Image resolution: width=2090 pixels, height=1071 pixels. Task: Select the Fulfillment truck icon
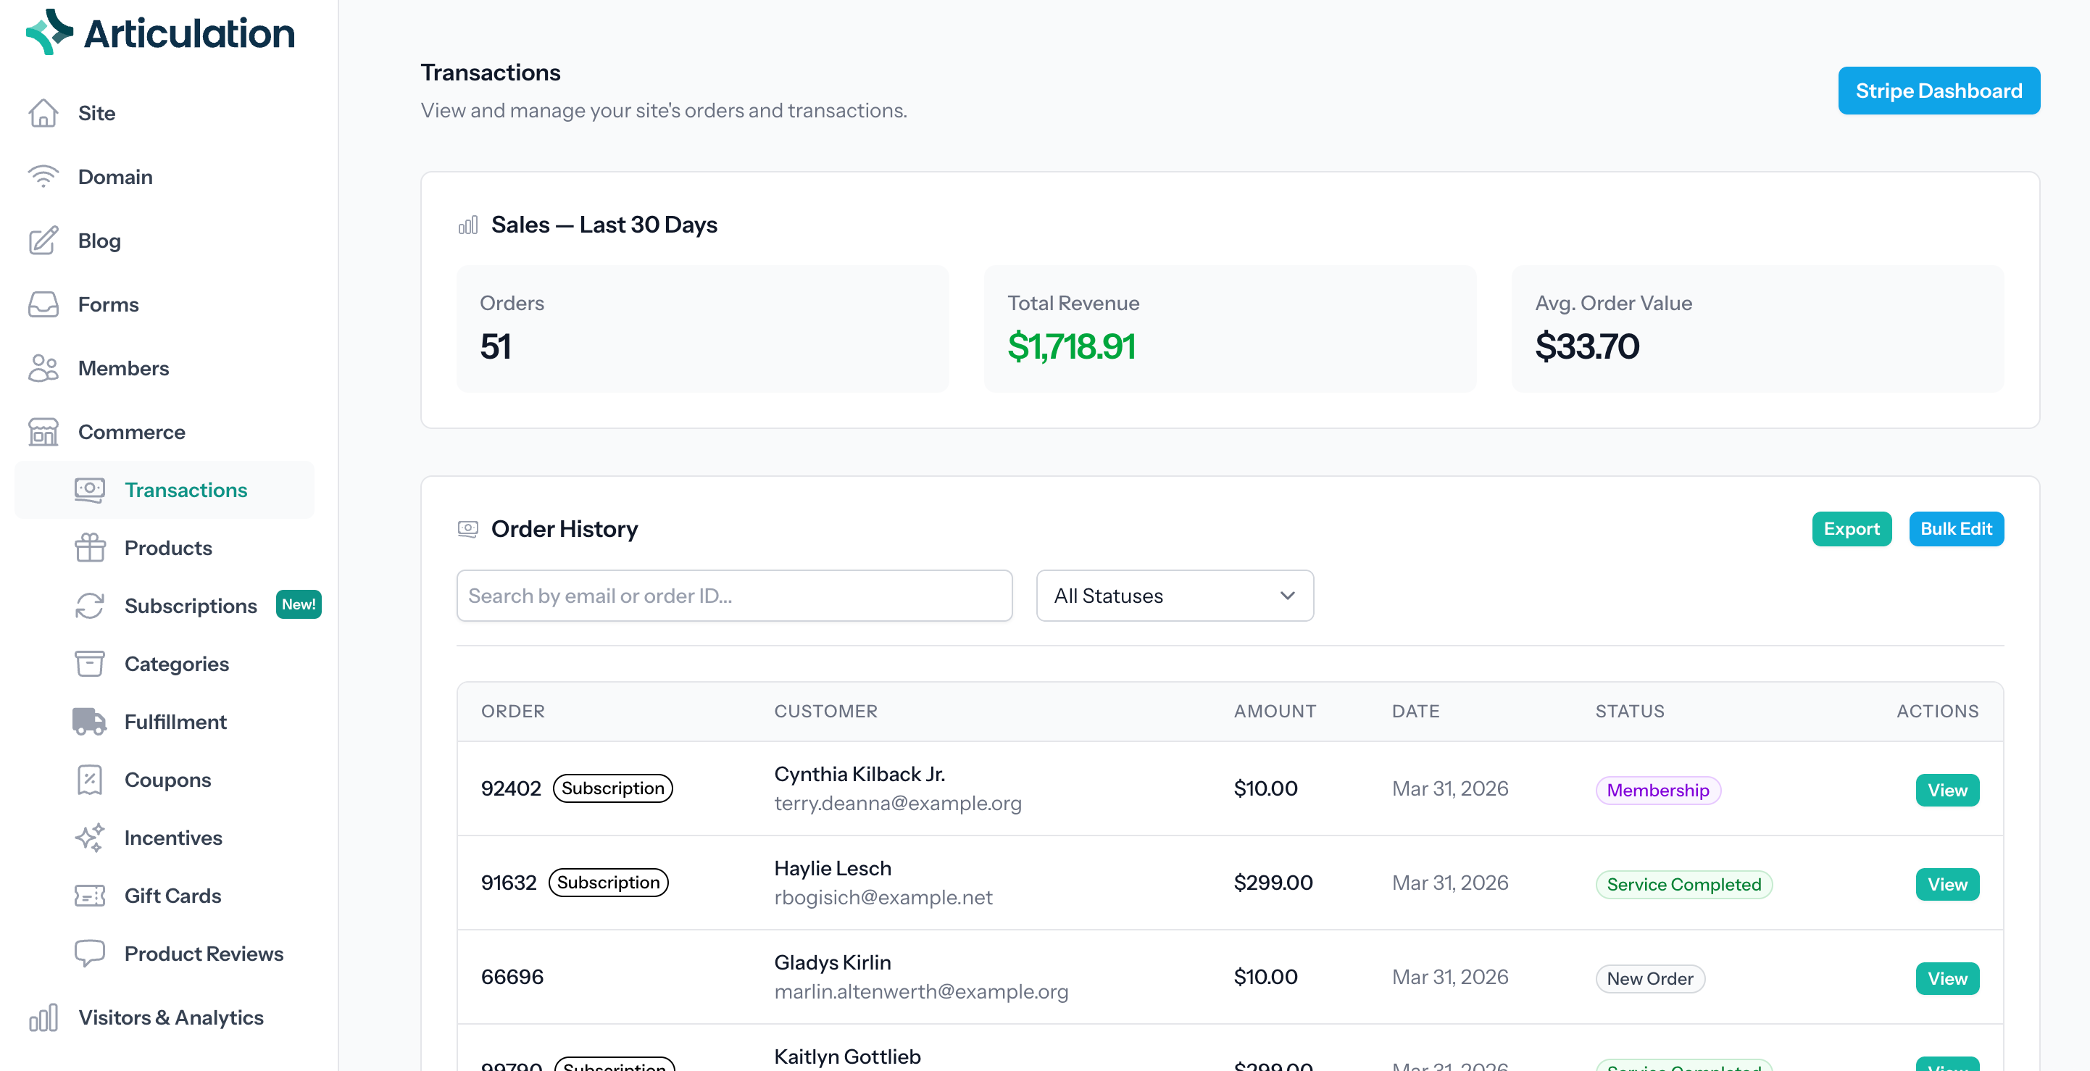(x=89, y=721)
